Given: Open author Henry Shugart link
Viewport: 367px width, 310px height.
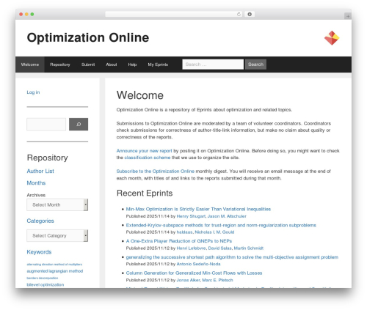Looking at the screenshot, I should 191,216.
